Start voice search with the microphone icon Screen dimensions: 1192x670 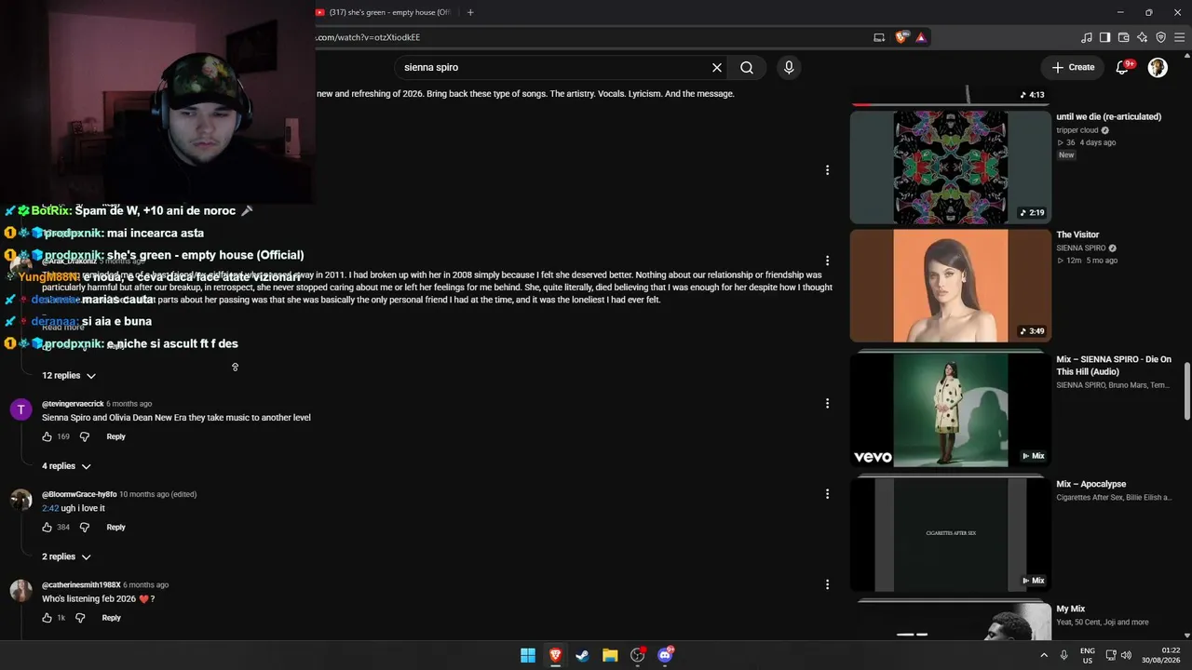[789, 67]
